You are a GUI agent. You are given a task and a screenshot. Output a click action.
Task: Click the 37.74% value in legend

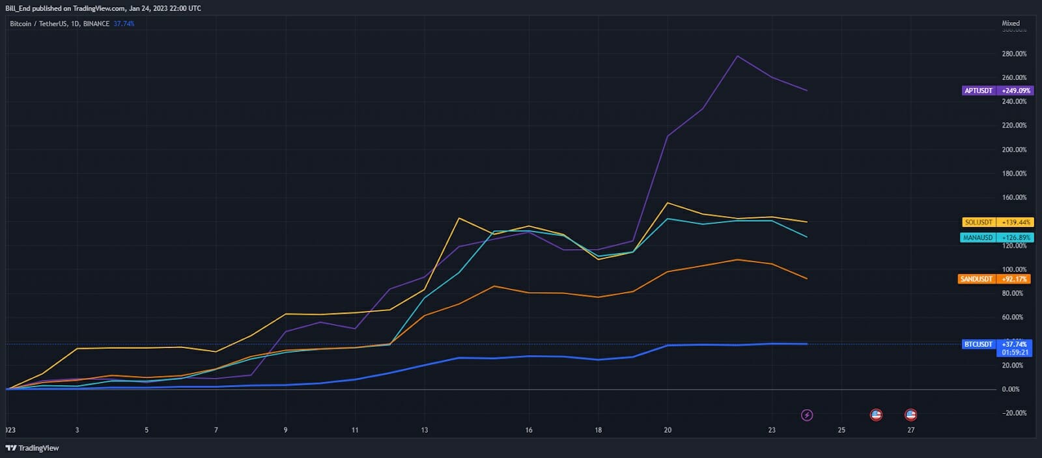pyautogui.click(x=124, y=24)
